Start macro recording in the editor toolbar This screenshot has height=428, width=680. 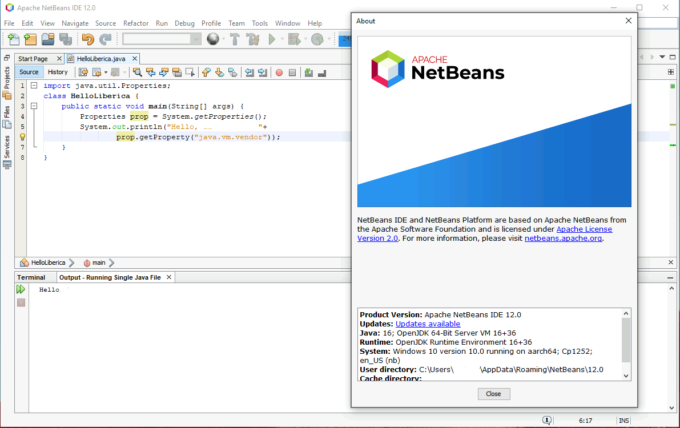tap(278, 72)
